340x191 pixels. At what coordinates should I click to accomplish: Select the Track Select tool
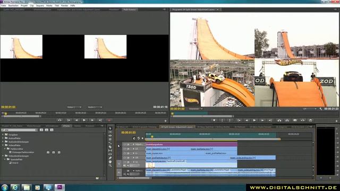click(x=110, y=132)
